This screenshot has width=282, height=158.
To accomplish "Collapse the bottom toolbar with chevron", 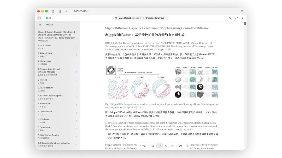I will click(x=187, y=146).
